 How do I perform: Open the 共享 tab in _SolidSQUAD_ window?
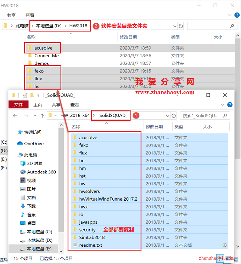click(x=56, y=105)
